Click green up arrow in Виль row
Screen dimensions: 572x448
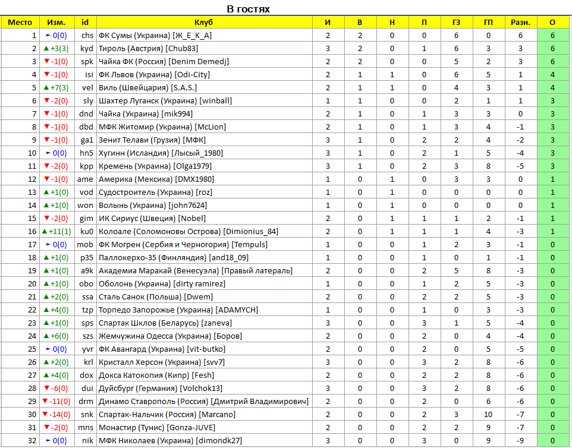coord(46,87)
